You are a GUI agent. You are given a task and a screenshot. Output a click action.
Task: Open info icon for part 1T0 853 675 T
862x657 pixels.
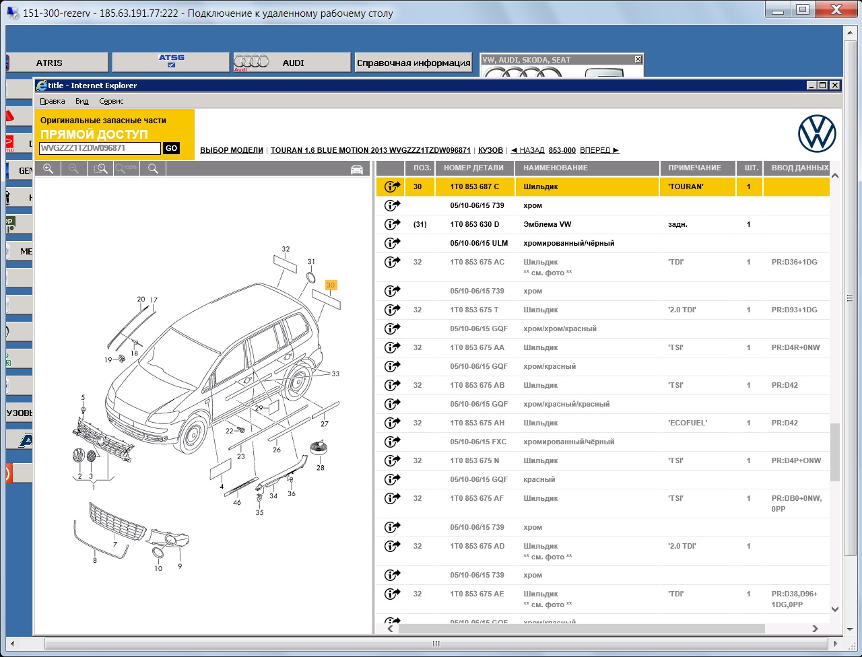point(392,310)
